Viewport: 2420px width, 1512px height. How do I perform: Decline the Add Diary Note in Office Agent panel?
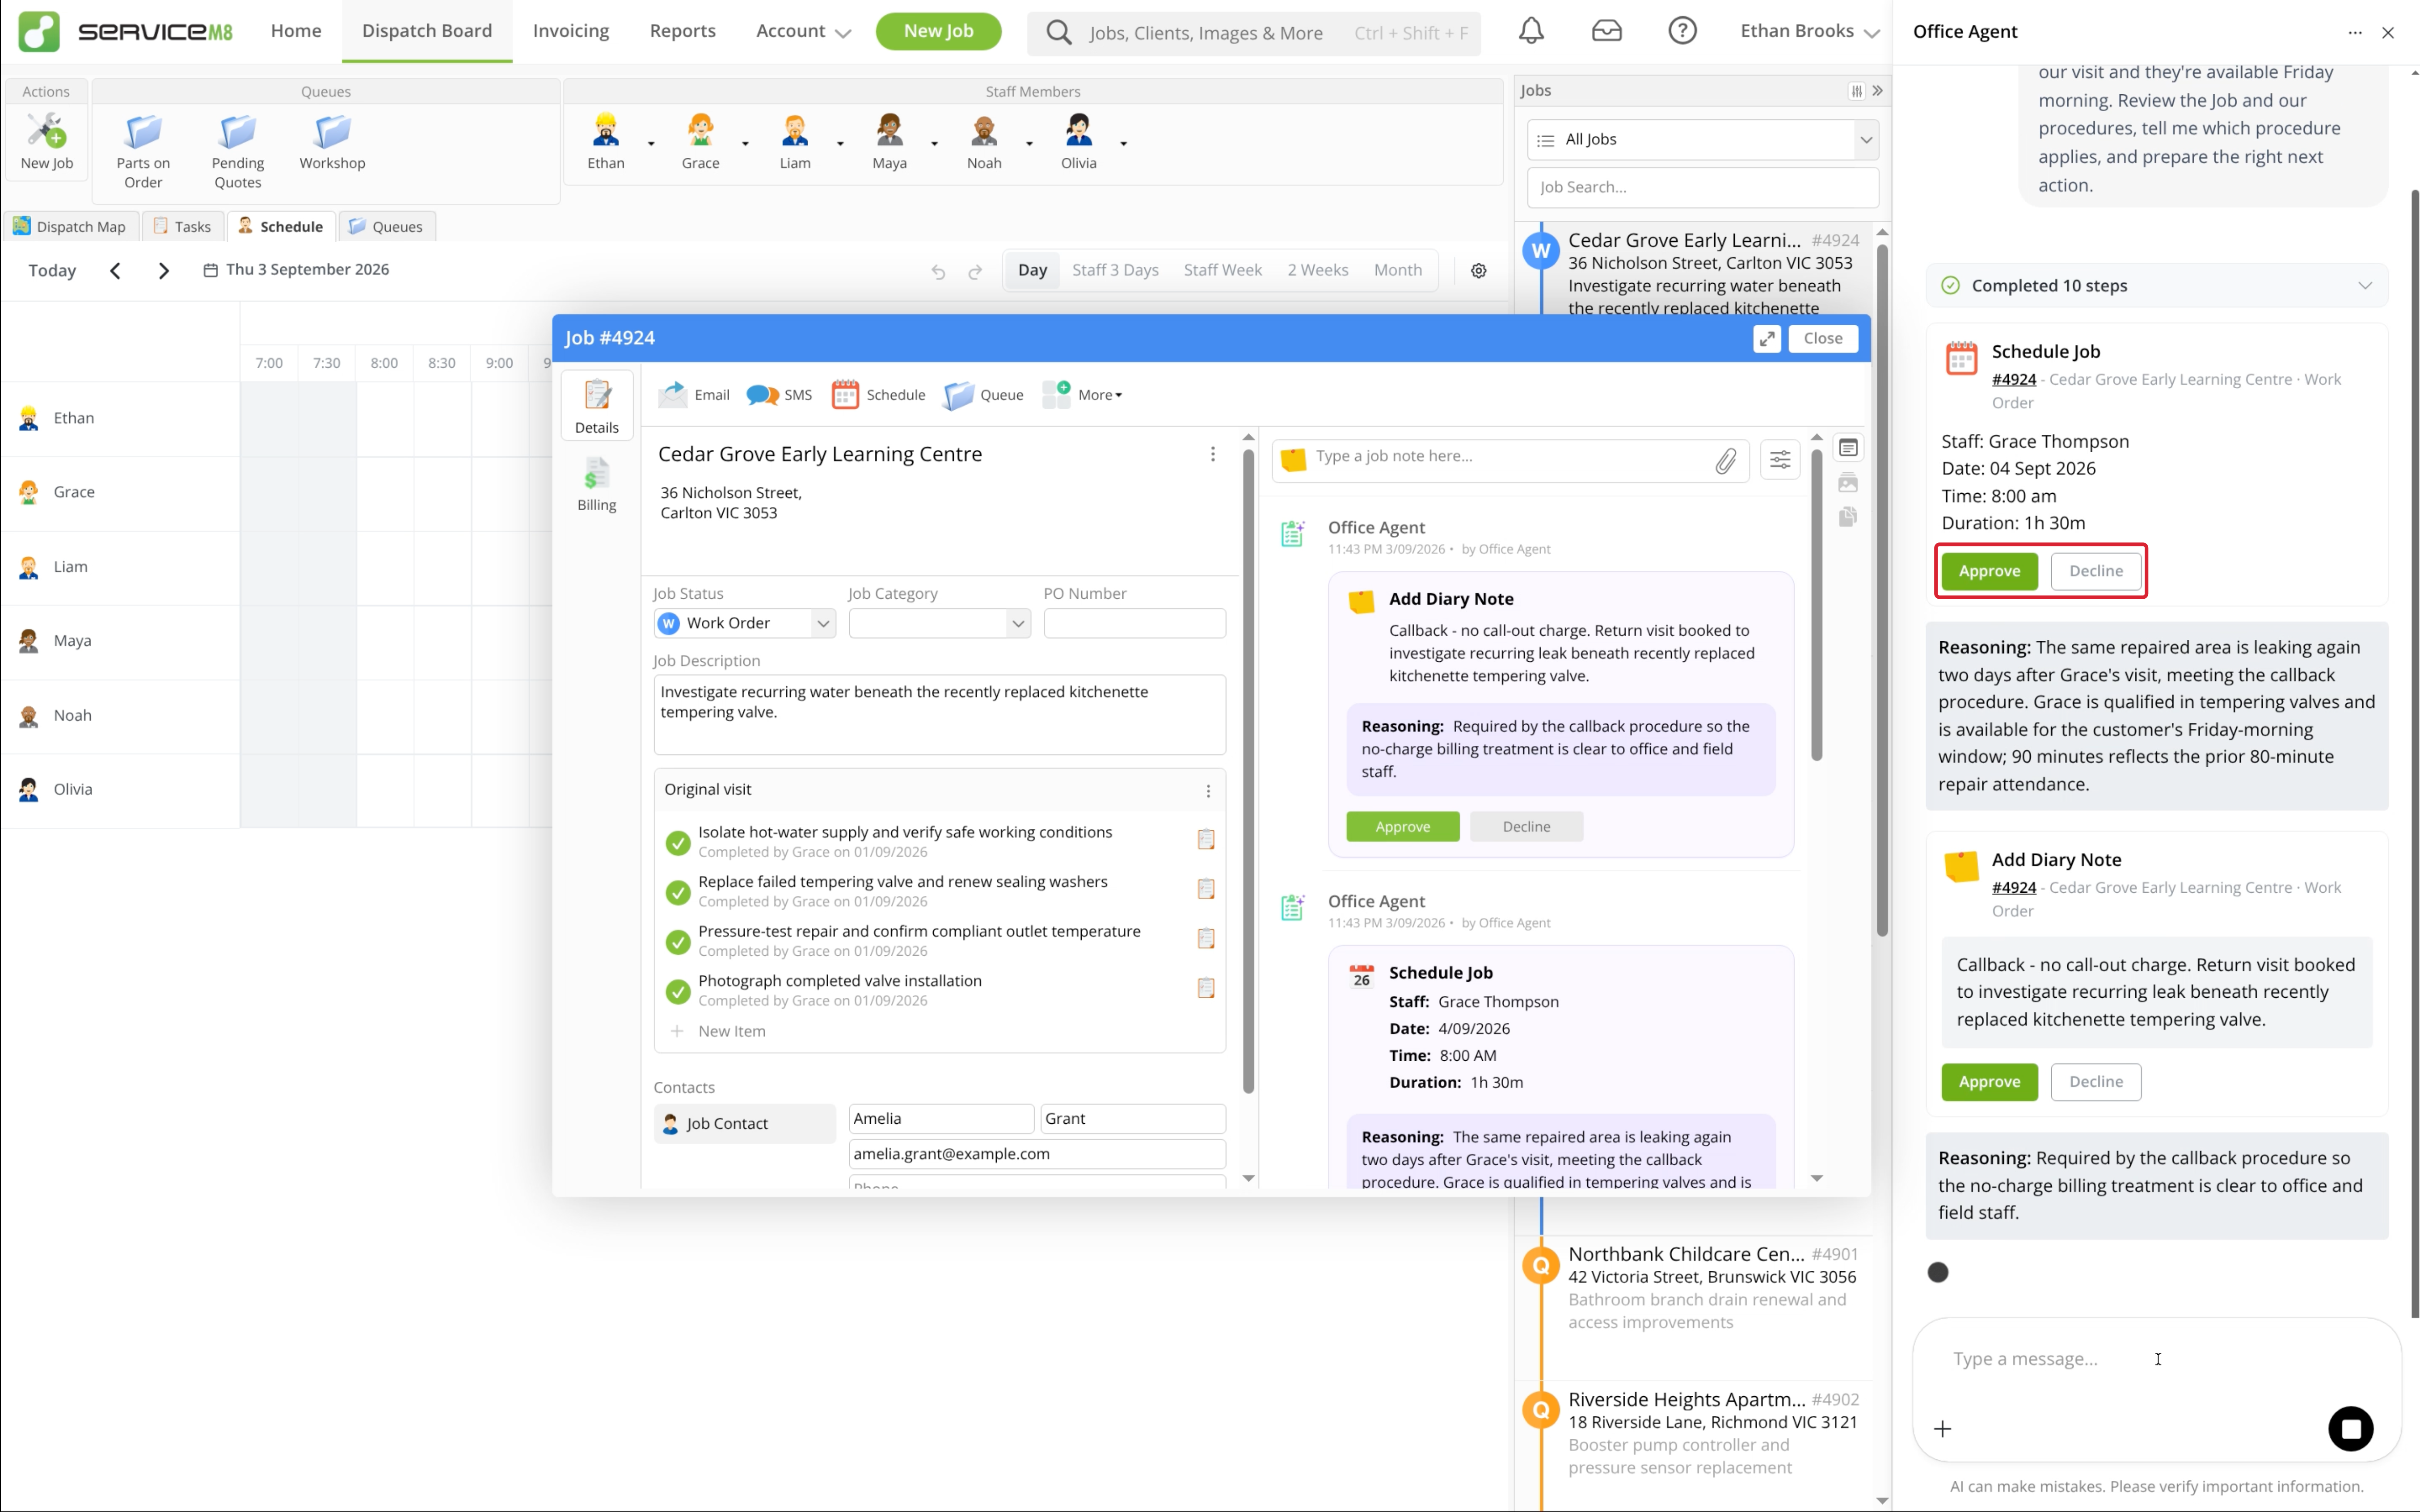(x=2095, y=1082)
